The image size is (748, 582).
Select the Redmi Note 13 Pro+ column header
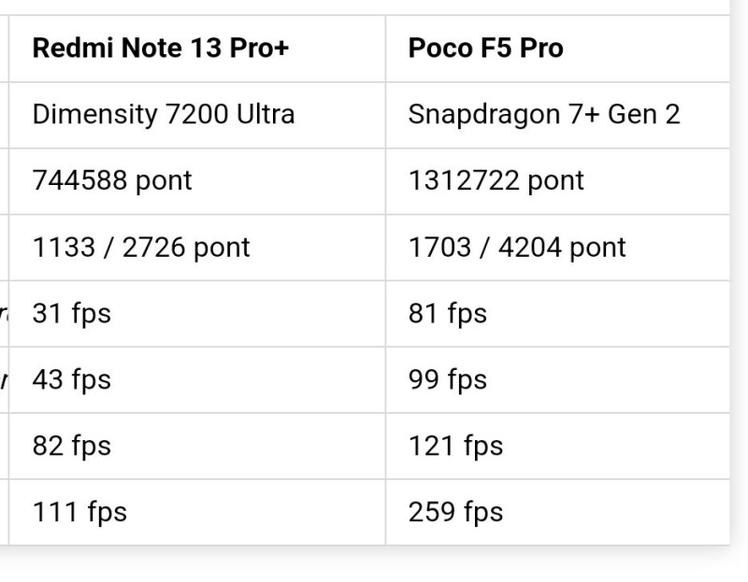(x=197, y=49)
